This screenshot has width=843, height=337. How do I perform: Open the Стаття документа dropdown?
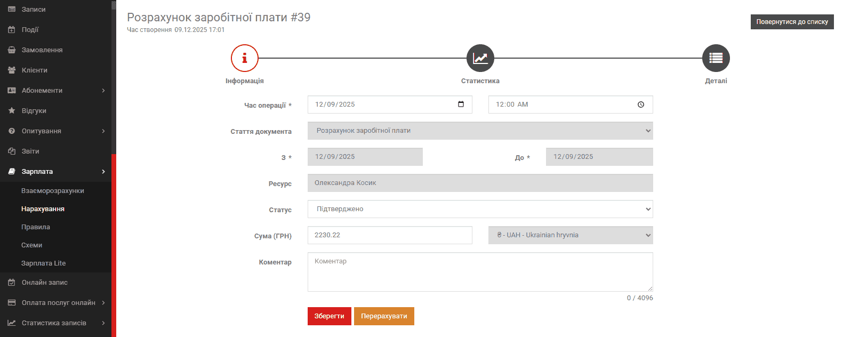click(x=480, y=131)
